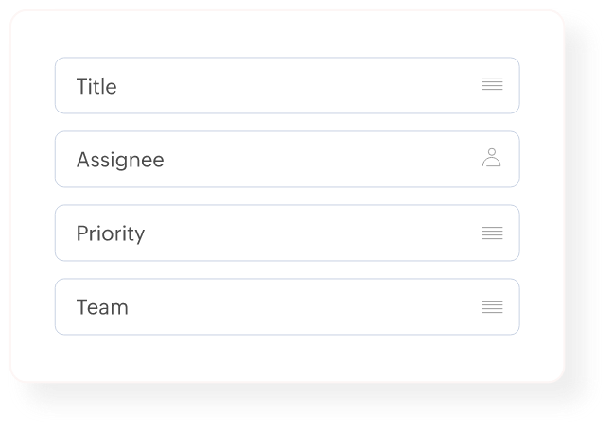This screenshot has width=613, height=431.
Task: Open the Priority field options
Action: tap(492, 233)
